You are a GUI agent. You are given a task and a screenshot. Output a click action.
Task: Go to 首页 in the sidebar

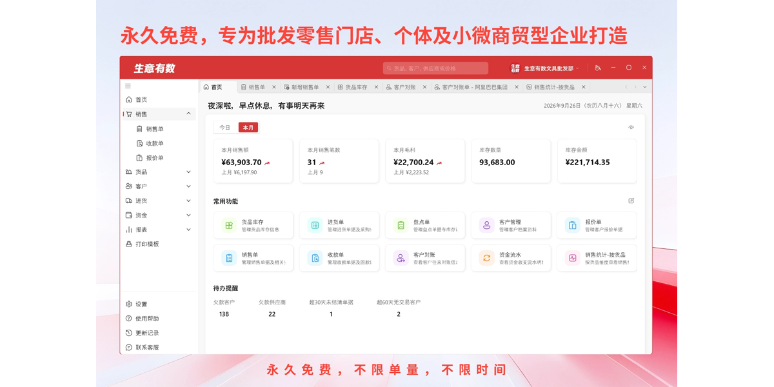pyautogui.click(x=159, y=99)
